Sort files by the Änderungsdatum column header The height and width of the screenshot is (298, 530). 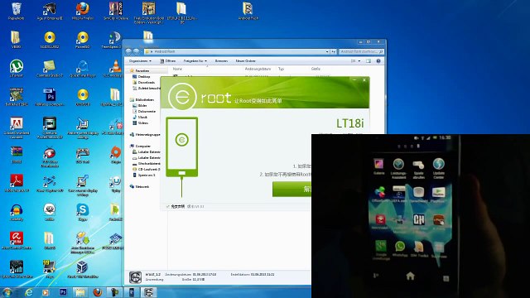coord(258,69)
